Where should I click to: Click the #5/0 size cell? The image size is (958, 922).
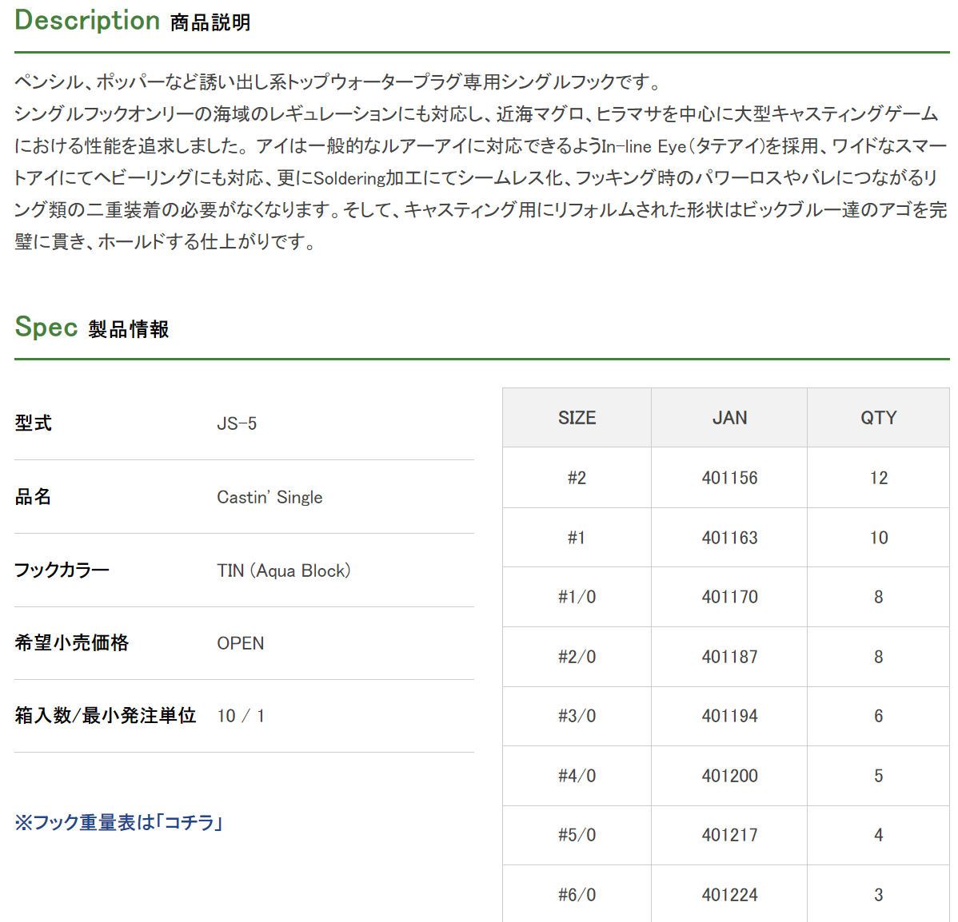pos(577,835)
